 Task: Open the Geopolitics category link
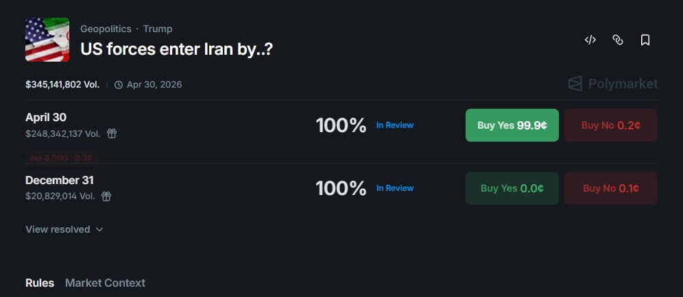(x=106, y=29)
